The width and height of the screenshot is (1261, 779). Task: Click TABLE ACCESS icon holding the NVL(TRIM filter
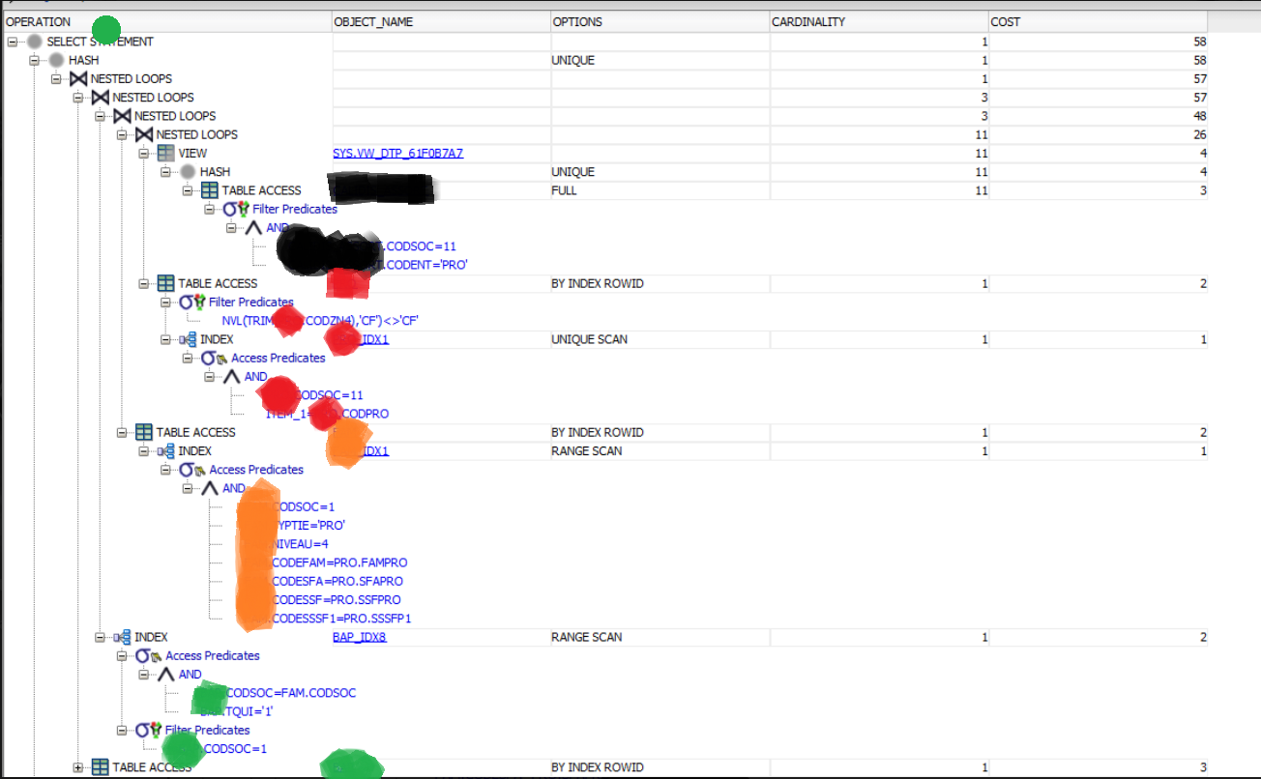point(166,283)
